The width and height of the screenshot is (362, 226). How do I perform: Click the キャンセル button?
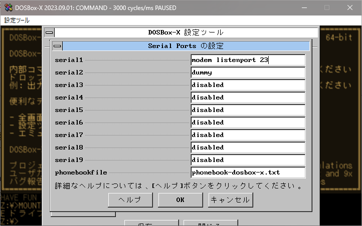tap(231, 200)
